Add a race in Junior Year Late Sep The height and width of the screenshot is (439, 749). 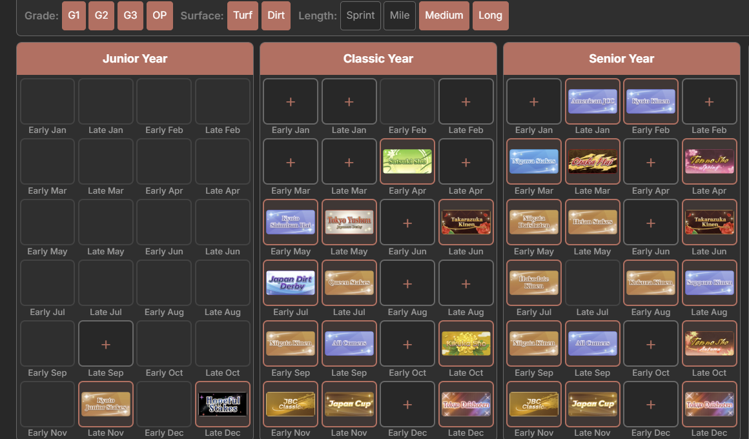pyautogui.click(x=105, y=343)
